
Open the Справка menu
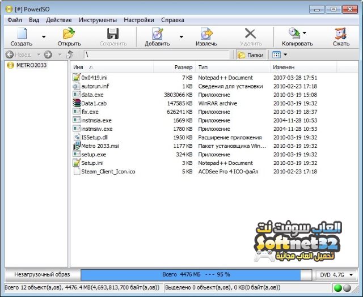[172, 20]
